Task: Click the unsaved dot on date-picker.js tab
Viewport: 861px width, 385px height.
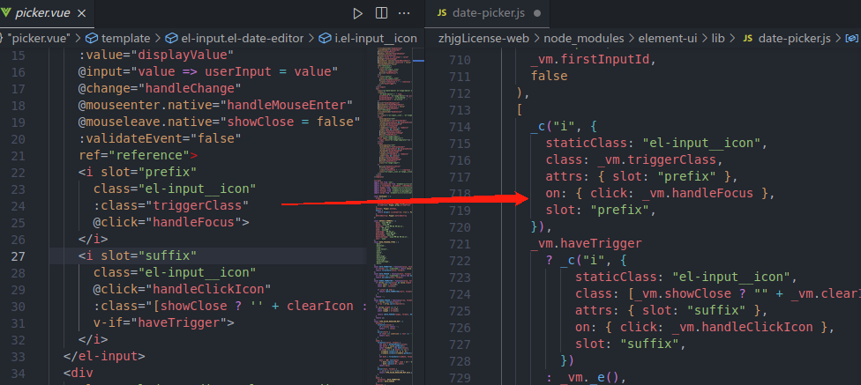Action: [x=537, y=13]
